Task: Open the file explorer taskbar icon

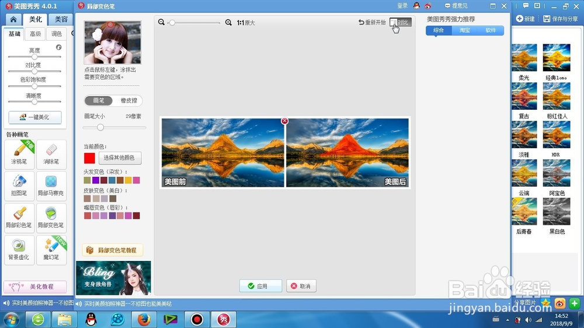Action: [64, 319]
